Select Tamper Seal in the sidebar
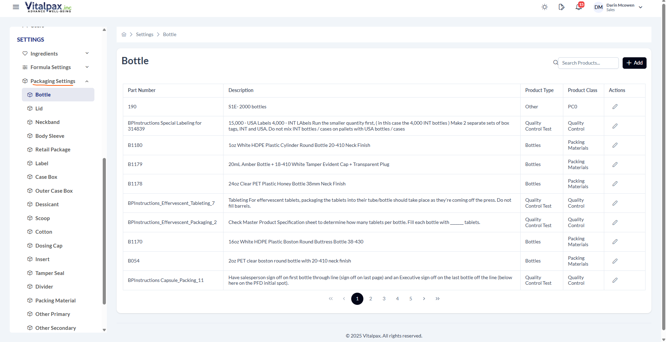The height and width of the screenshot is (342, 666). tap(50, 273)
